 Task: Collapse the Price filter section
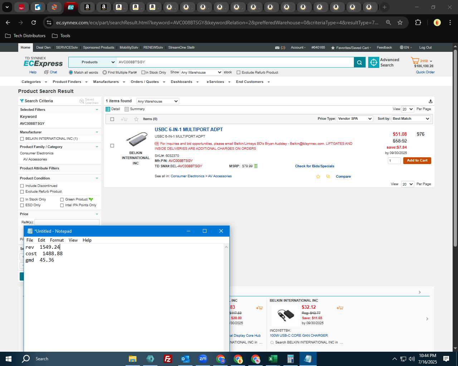[x=97, y=214]
